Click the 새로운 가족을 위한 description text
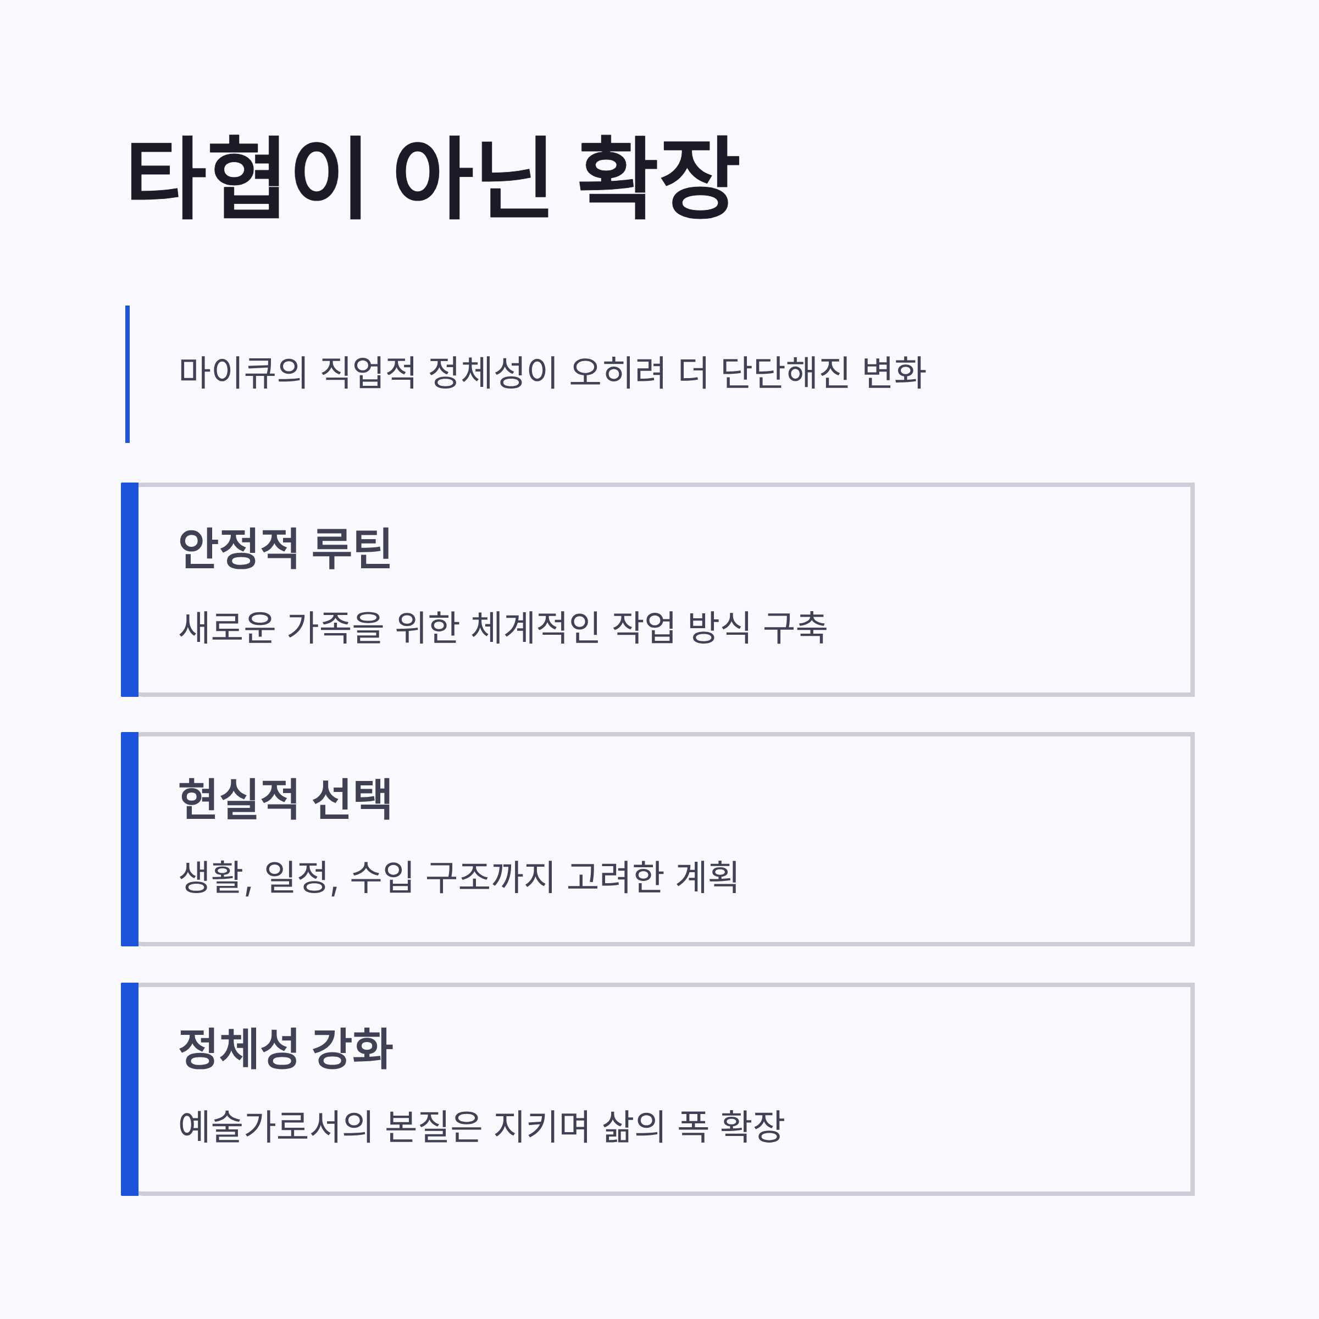The height and width of the screenshot is (1319, 1319). click(x=502, y=627)
